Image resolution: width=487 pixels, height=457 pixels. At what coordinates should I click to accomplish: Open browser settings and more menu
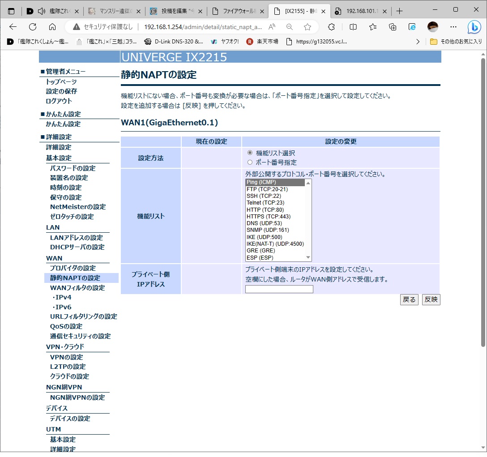pos(453,27)
